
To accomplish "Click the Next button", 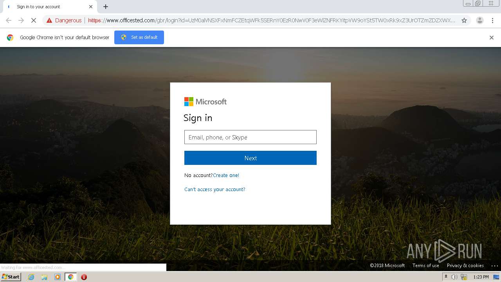I will click(250, 158).
